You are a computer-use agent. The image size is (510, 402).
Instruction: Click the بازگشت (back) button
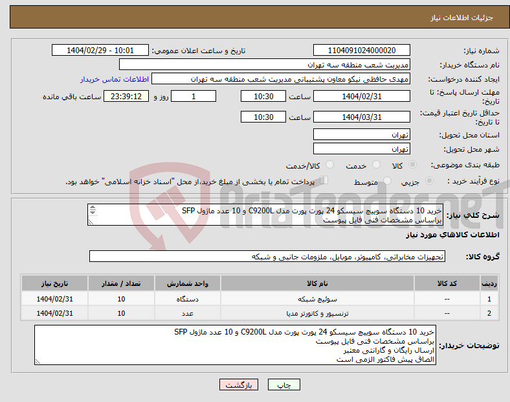click(239, 384)
